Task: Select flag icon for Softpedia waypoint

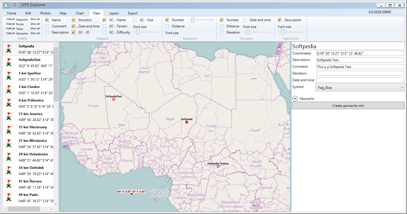Action: 9,49
